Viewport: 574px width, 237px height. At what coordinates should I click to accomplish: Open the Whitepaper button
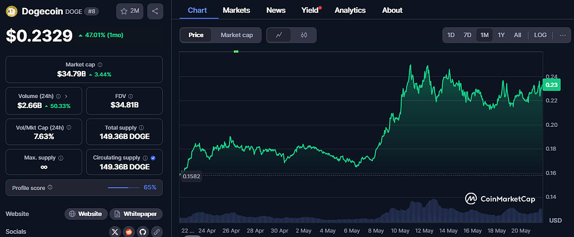pyautogui.click(x=136, y=214)
